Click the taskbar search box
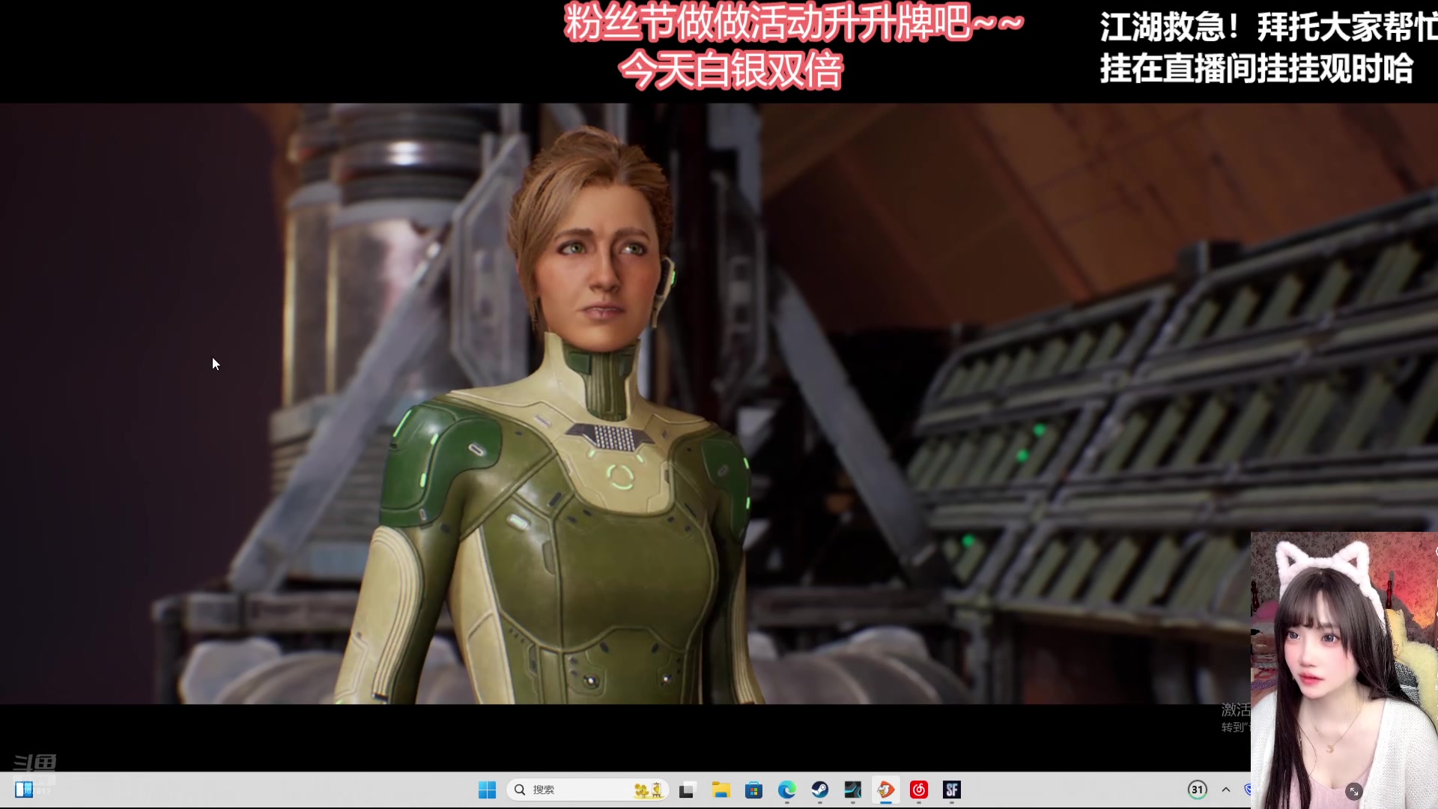 (x=587, y=790)
